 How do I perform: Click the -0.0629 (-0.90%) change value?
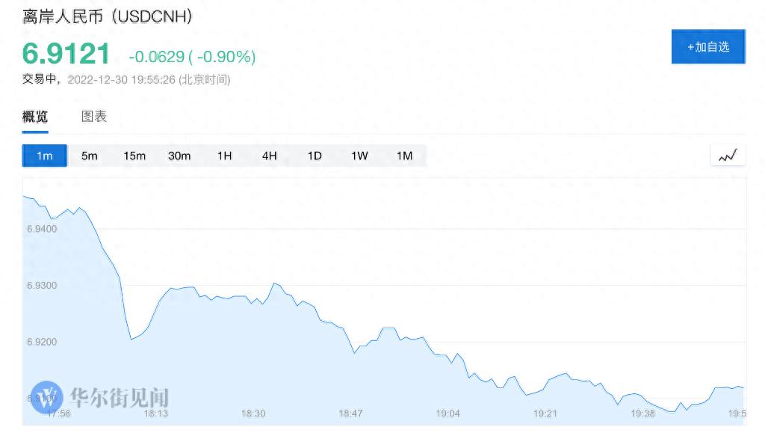pos(192,56)
